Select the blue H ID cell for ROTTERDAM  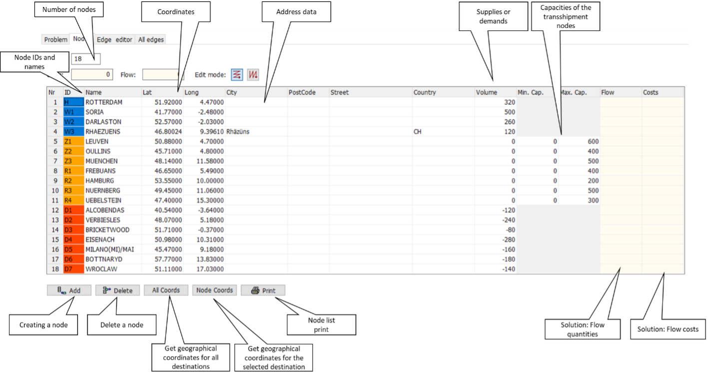(x=73, y=102)
